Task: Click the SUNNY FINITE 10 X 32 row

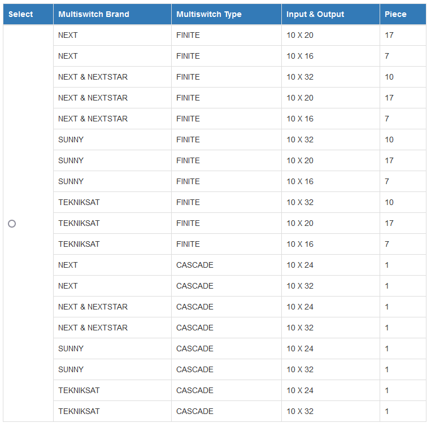Action: point(240,140)
